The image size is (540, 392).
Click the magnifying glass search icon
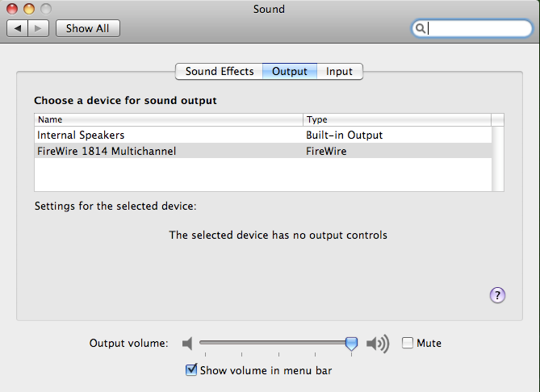(x=420, y=28)
